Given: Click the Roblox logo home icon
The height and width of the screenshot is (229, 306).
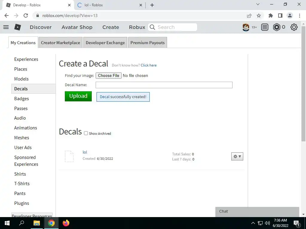Looking at the screenshot, I should click(18, 27).
